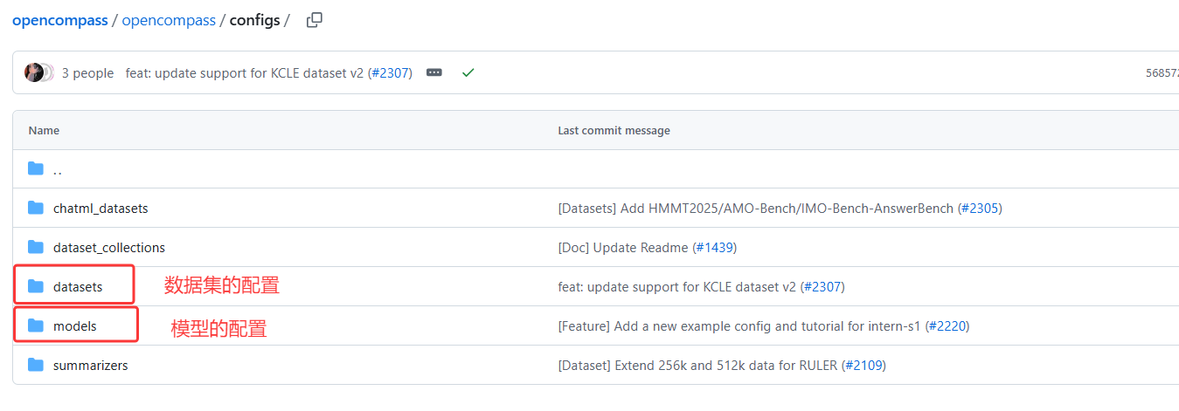Open the models folder
Viewport: 1179px width, 411px height.
click(x=75, y=326)
